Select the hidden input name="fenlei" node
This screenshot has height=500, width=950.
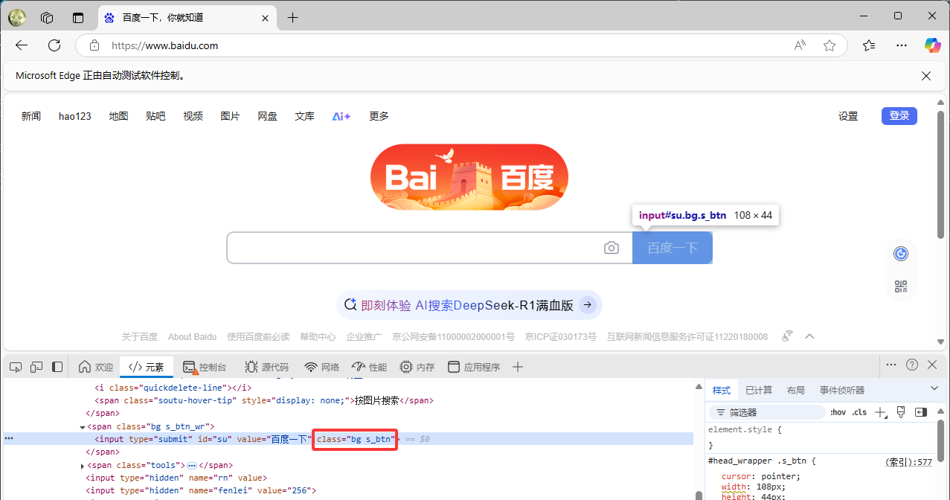(x=201, y=490)
